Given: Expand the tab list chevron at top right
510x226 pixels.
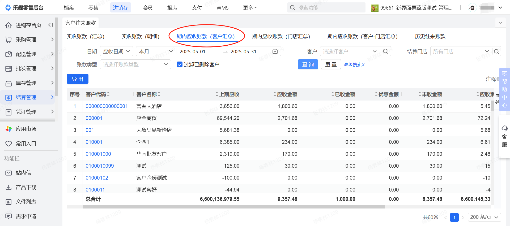Looking at the screenshot, I should click(x=500, y=23).
